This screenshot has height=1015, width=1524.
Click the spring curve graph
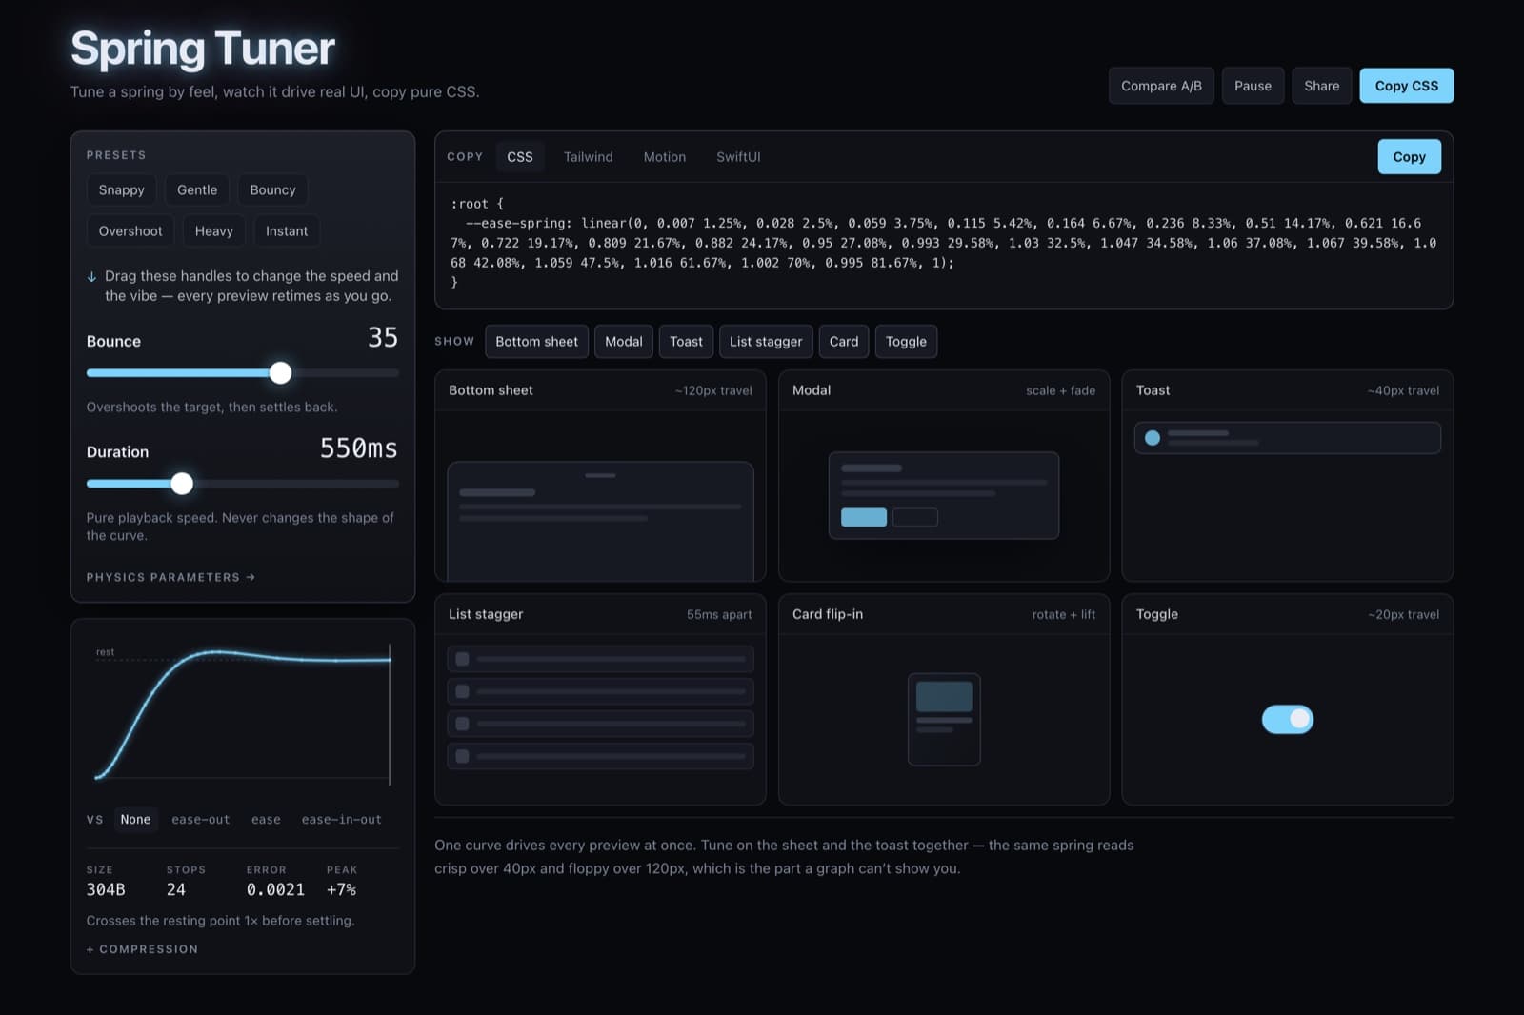pos(243,714)
